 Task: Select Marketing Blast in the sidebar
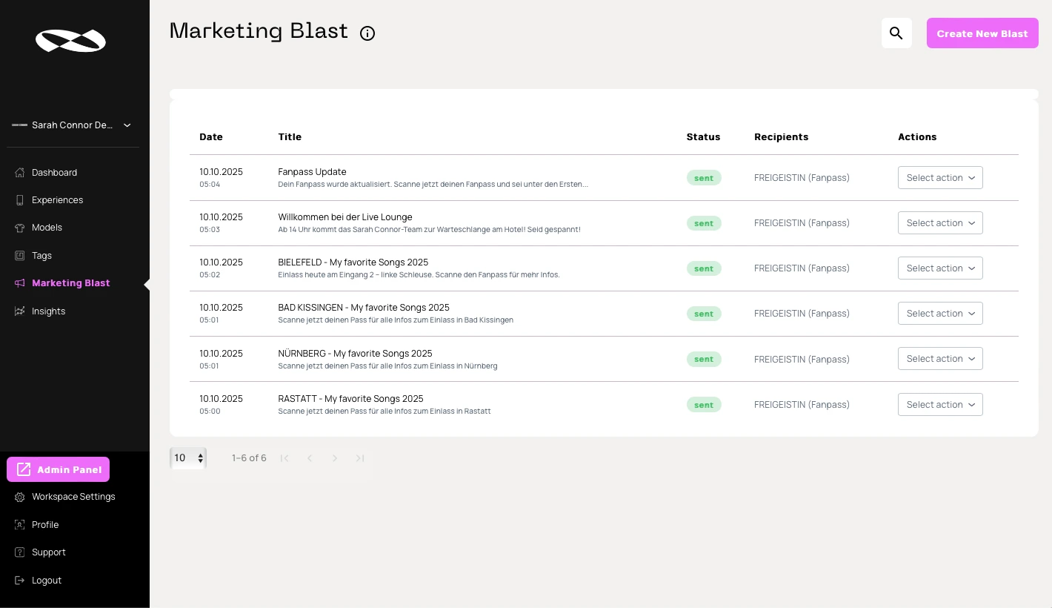click(x=71, y=282)
